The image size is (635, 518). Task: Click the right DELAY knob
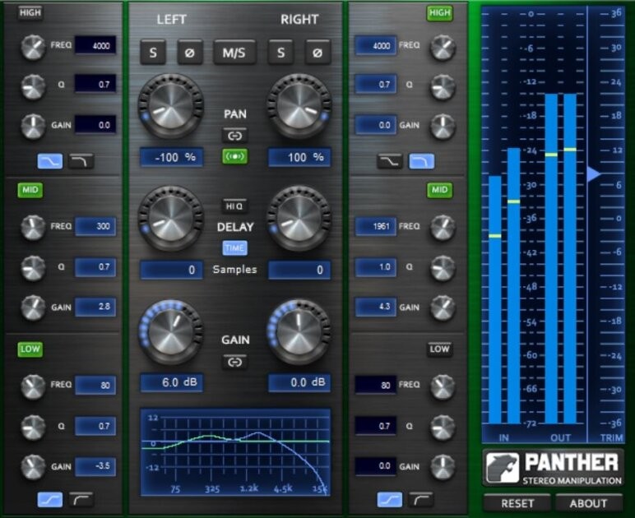point(299,219)
